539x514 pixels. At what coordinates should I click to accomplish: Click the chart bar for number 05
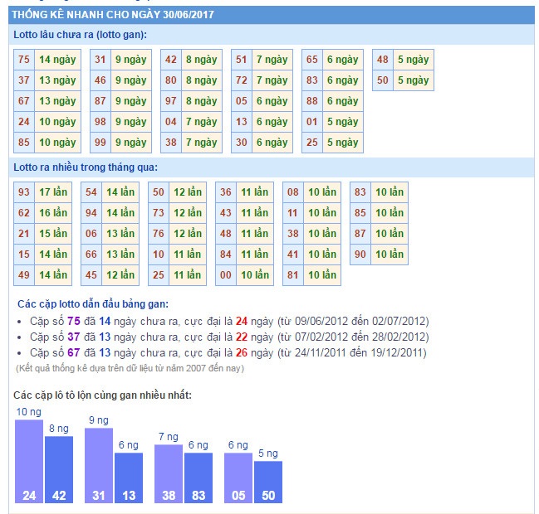coord(238,478)
